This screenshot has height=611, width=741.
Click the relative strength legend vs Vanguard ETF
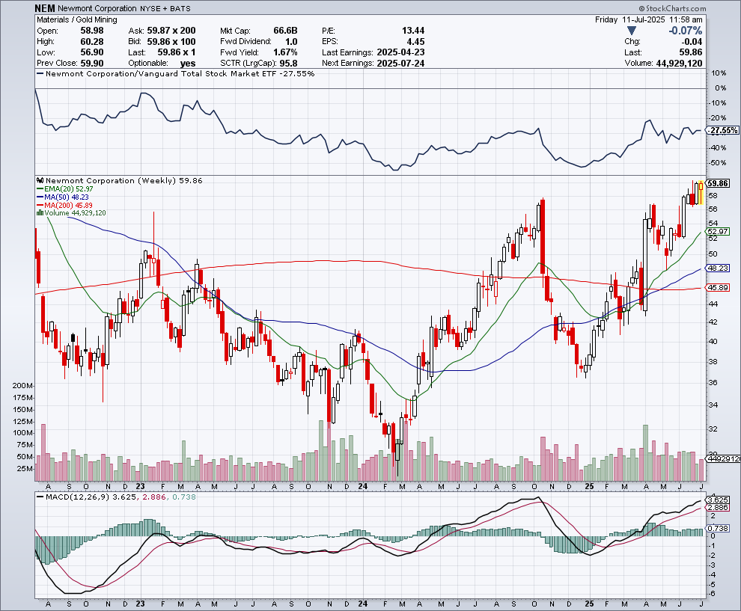coord(175,73)
